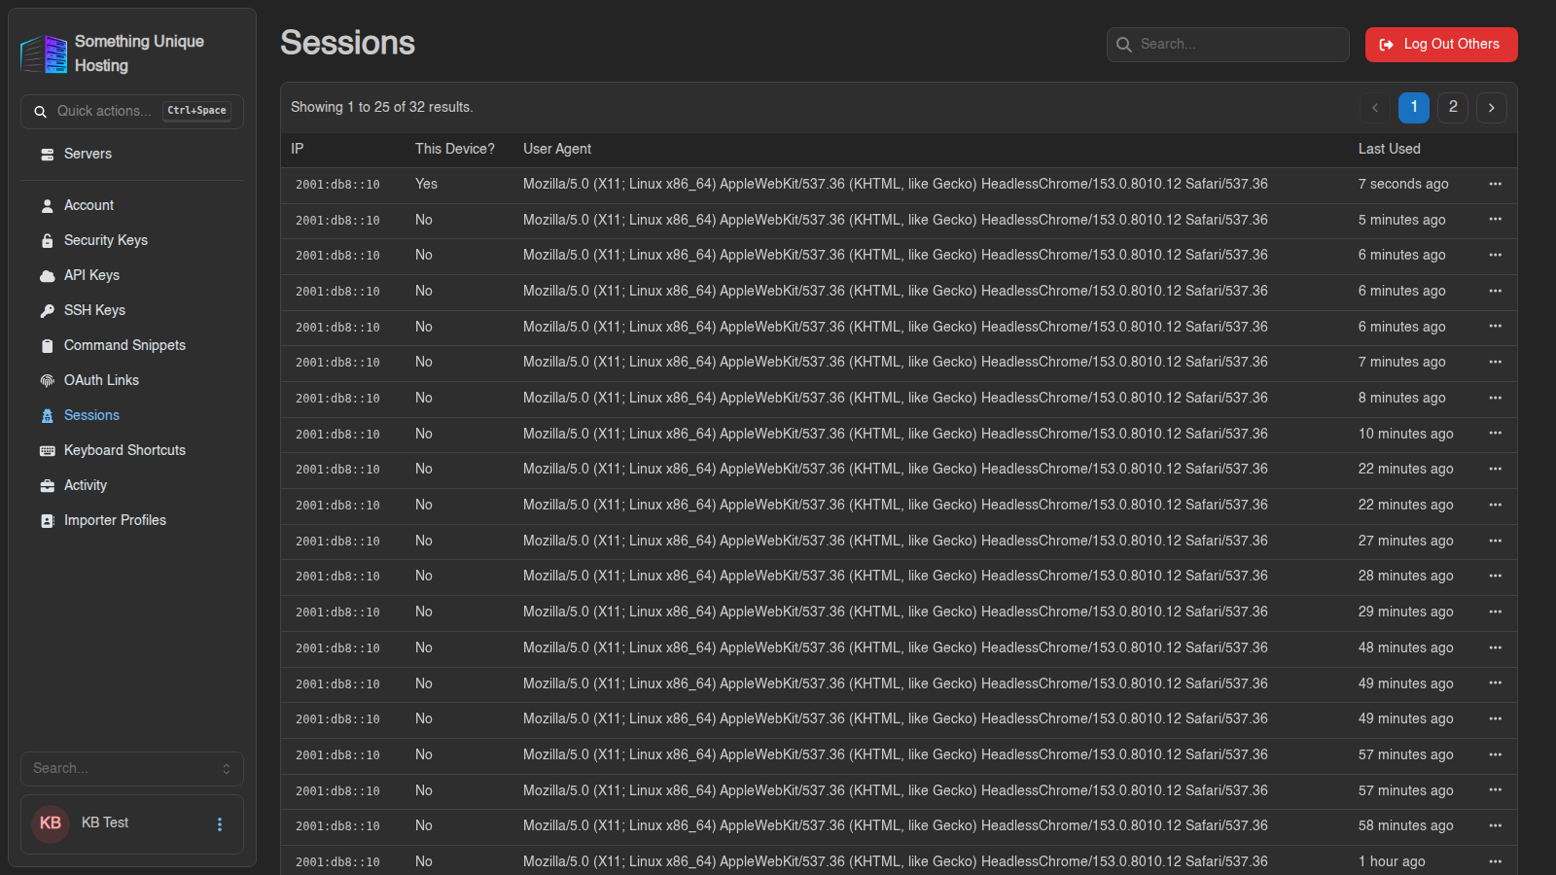The width and height of the screenshot is (1556, 875).
Task: Open actions menu for 48 minutes ago session
Action: (x=1495, y=647)
